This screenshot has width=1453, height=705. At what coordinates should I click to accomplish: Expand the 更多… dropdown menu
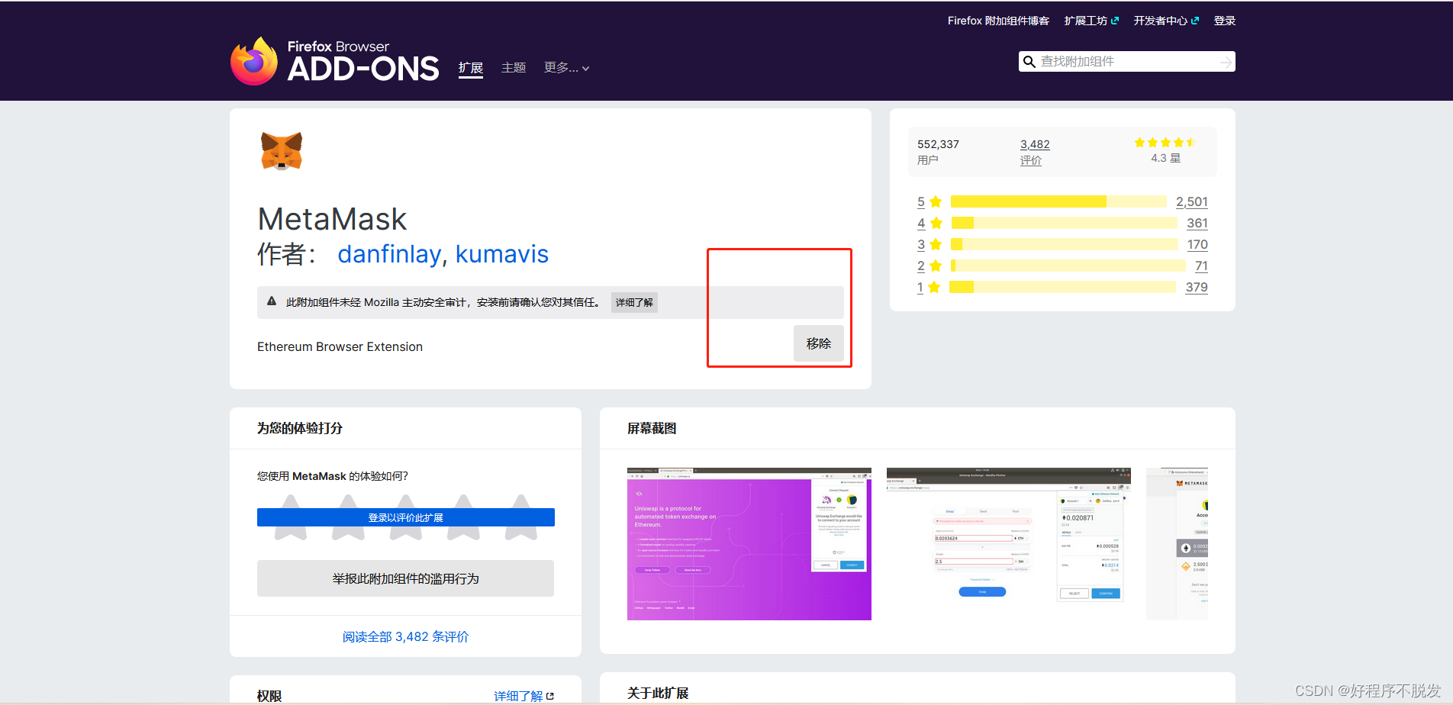click(566, 68)
